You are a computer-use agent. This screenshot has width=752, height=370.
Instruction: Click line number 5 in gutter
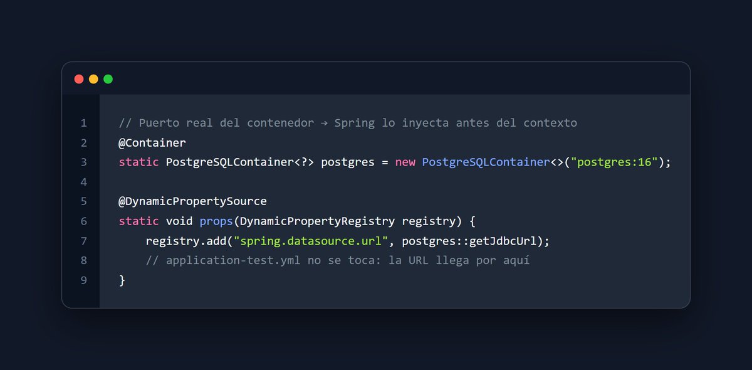pos(84,201)
